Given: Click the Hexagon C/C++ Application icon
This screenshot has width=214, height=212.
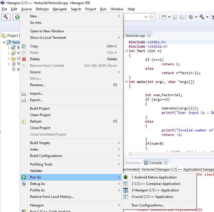Looking at the screenshot, I should (126, 190).
